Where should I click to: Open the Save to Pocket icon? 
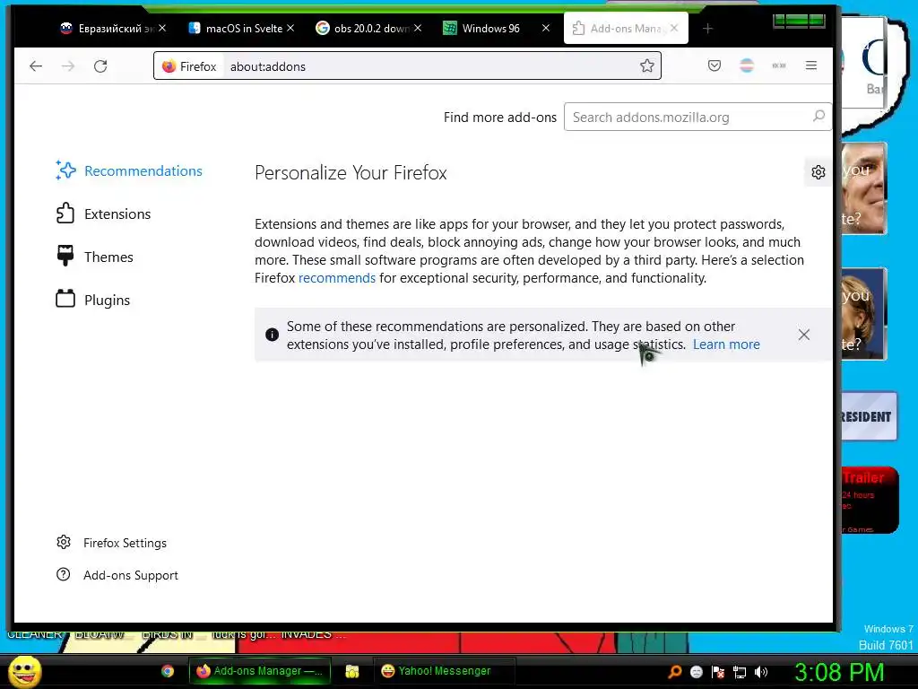714,65
